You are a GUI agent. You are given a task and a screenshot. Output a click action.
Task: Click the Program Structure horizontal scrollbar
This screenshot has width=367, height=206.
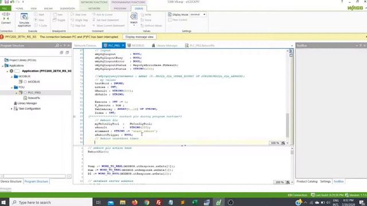coord(35,176)
